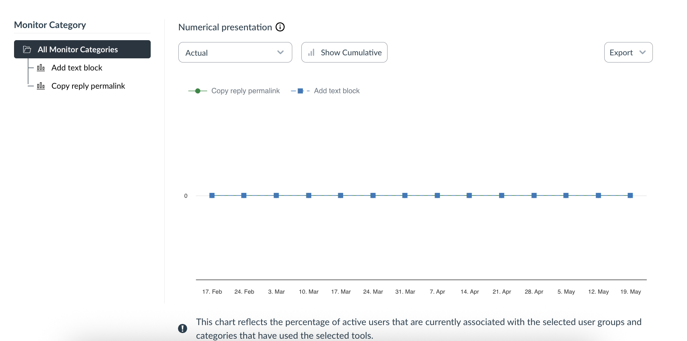Click the chart icon next to Copy reply permalink

pos(41,86)
